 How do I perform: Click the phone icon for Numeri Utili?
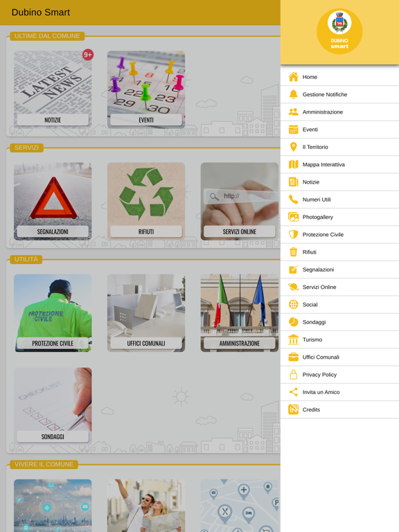pyautogui.click(x=293, y=199)
